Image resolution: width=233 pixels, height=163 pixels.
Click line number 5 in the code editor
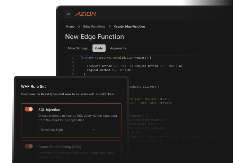click(73, 74)
